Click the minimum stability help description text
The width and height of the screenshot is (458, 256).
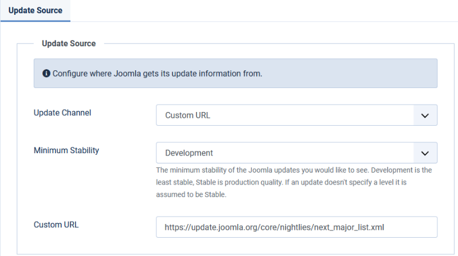click(294, 182)
